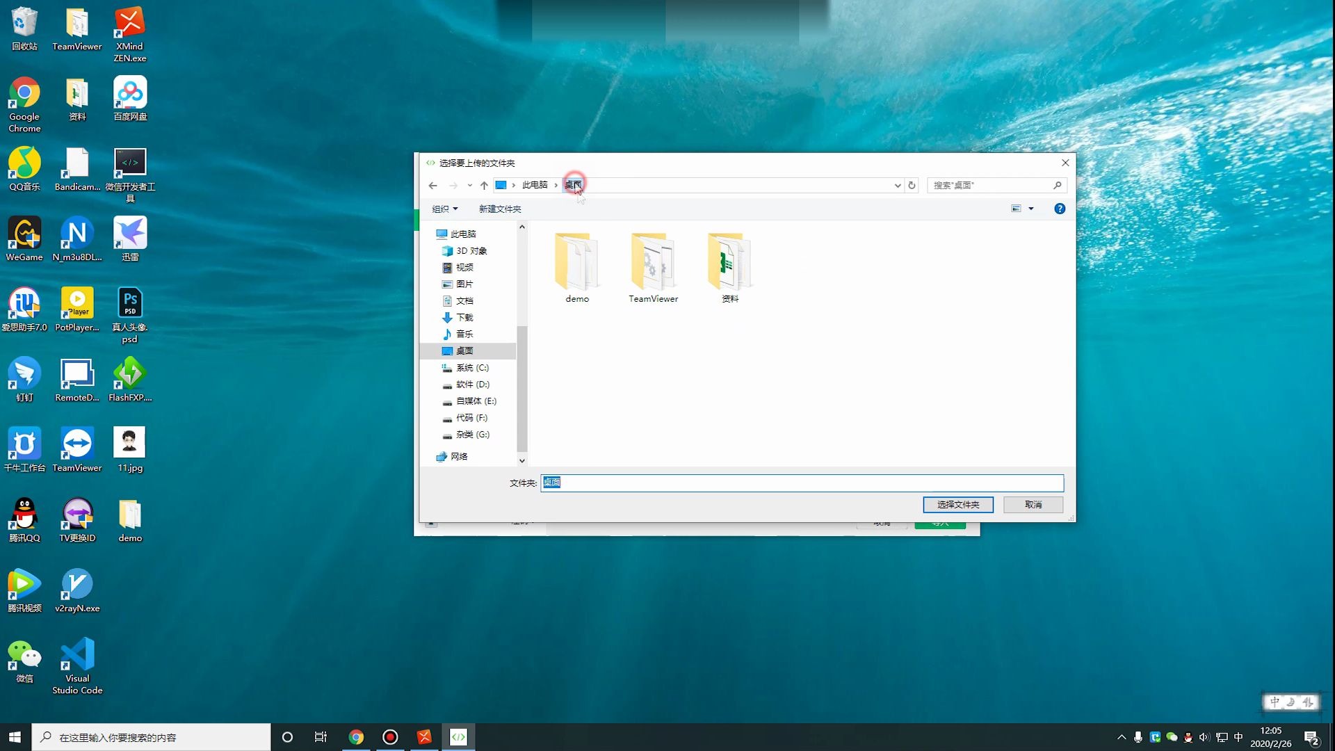Go up one folder level

484,185
